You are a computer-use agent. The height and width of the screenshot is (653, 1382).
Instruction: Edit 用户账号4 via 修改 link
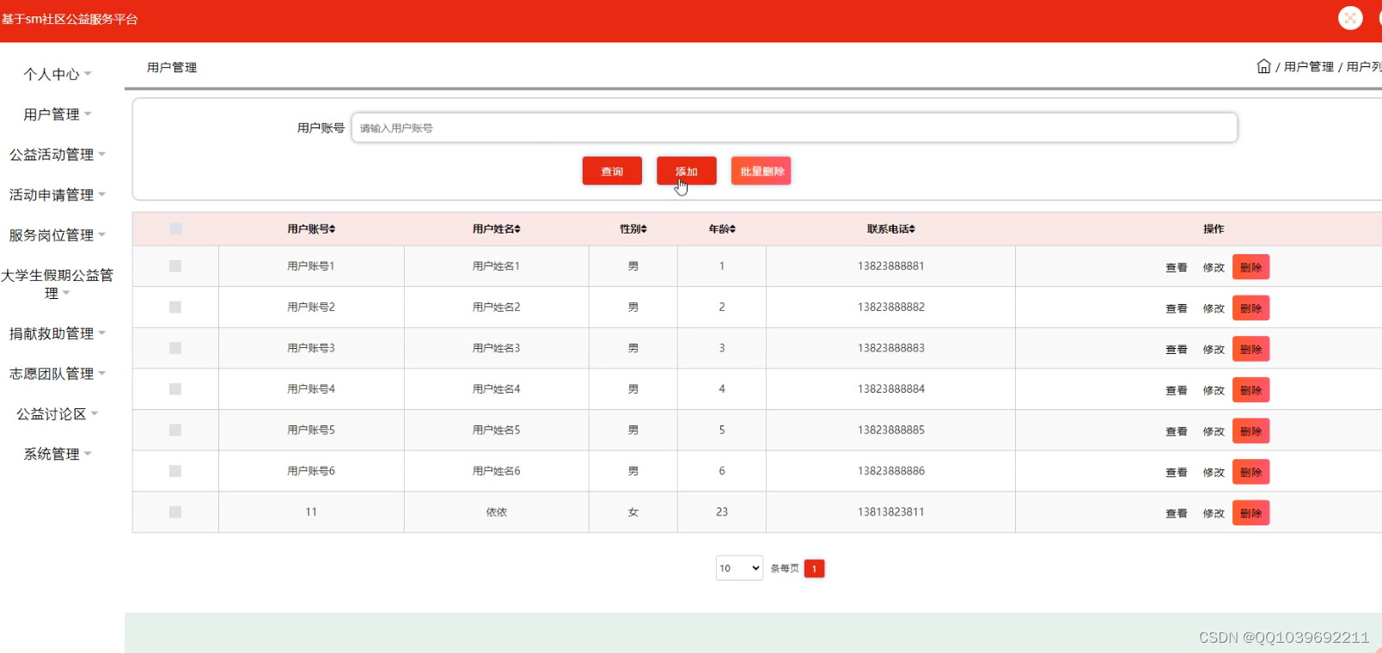point(1214,391)
